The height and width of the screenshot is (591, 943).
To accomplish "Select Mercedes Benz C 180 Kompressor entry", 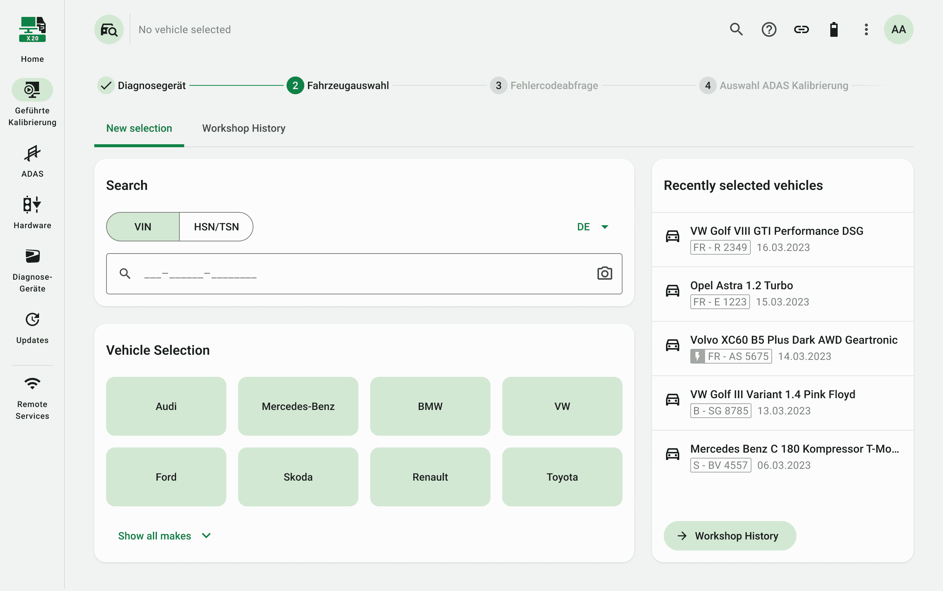I will coord(782,457).
